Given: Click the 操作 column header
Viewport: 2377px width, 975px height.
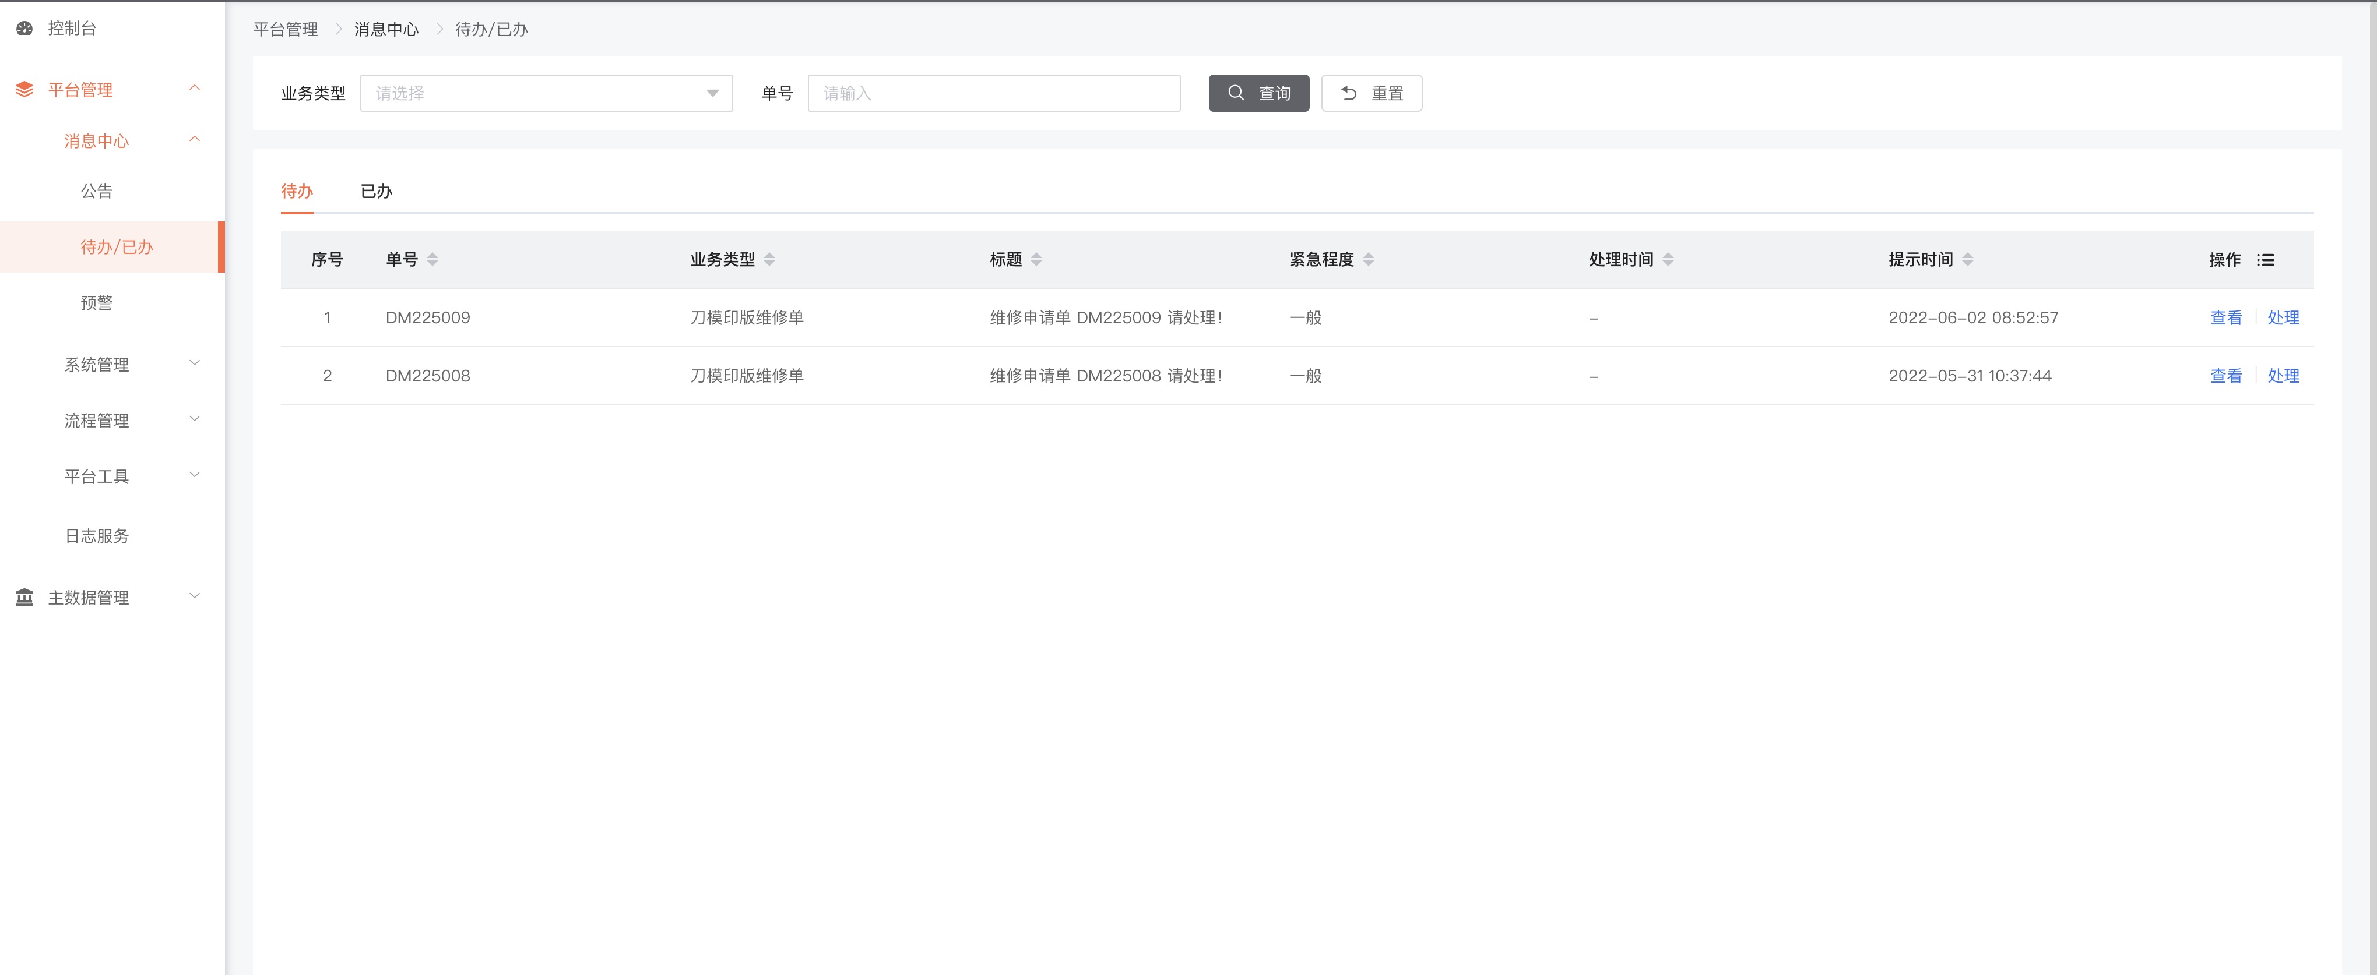Looking at the screenshot, I should tap(2225, 260).
